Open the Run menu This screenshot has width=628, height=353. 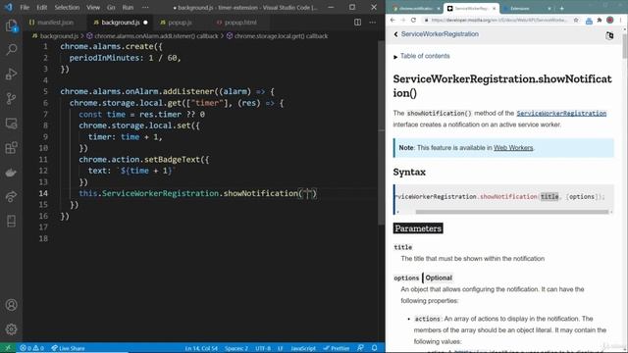128,7
